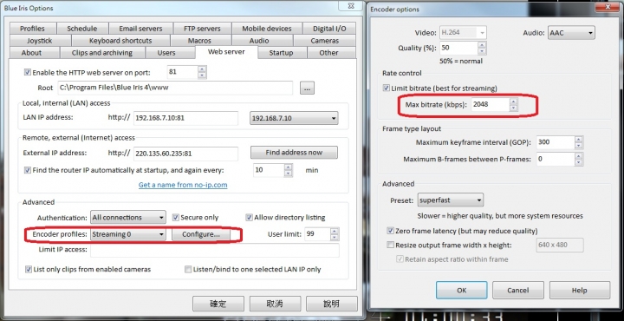The width and height of the screenshot is (624, 321).
Task: Select the Mobile devices tab
Action: (x=267, y=29)
